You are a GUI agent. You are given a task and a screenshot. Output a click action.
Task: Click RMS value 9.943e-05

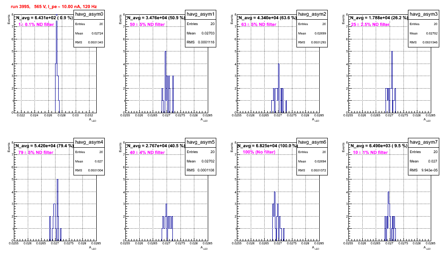click(429, 171)
